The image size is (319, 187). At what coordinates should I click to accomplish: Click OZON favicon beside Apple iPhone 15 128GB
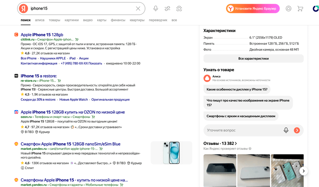(x=16, y=112)
